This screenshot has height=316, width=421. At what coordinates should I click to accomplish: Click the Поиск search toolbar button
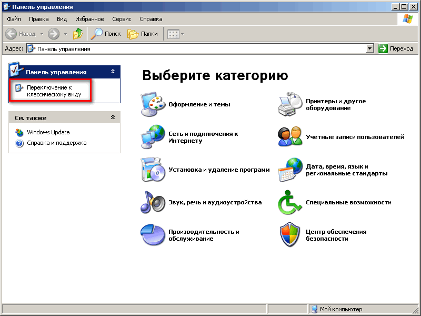tap(106, 34)
